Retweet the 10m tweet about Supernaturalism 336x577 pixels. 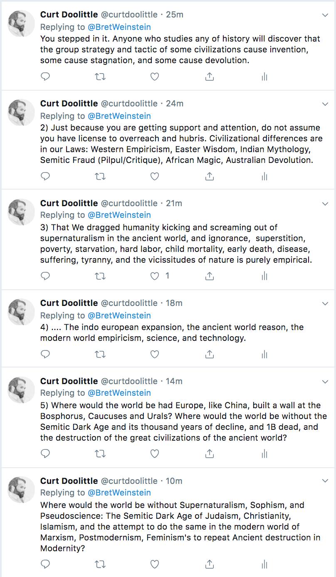pos(100,565)
